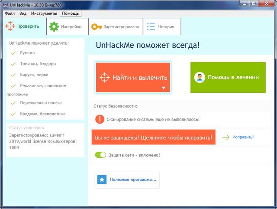Click the blue star icon
Screen dimensions: 277x209
tap(102, 180)
